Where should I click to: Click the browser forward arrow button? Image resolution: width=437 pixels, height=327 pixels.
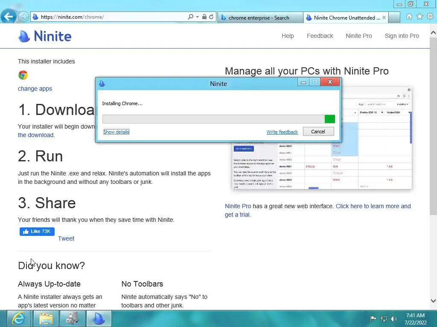coord(23,17)
